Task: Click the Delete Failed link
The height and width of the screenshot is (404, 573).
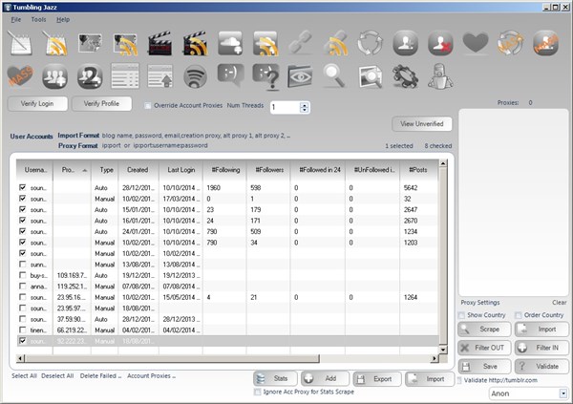Action: click(100, 376)
